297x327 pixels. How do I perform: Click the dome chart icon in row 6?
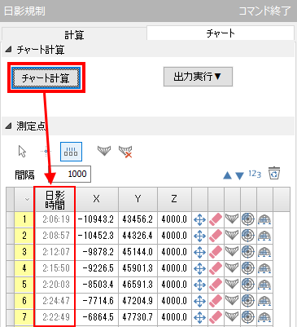click(x=264, y=301)
